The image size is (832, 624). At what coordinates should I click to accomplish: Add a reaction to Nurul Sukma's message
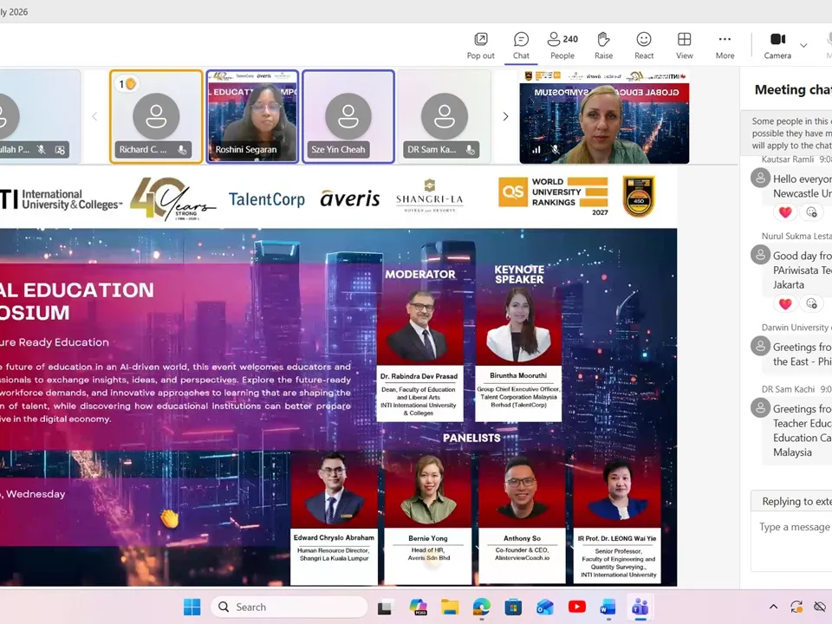(x=811, y=303)
